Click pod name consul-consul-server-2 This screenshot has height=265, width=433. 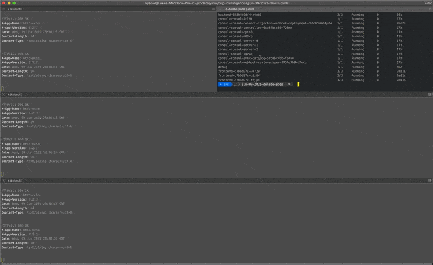(x=238, y=49)
